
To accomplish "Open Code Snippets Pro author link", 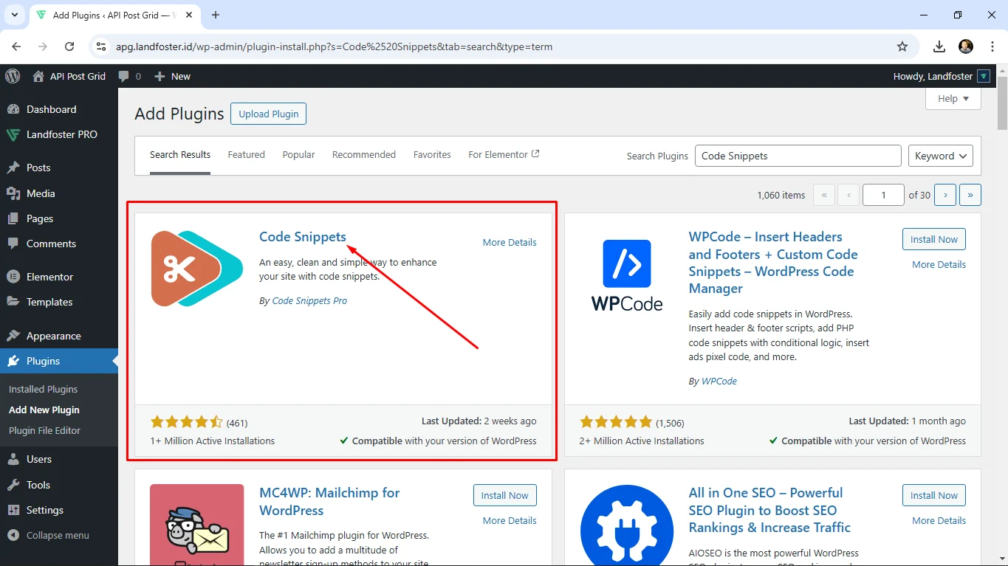I will [x=309, y=300].
